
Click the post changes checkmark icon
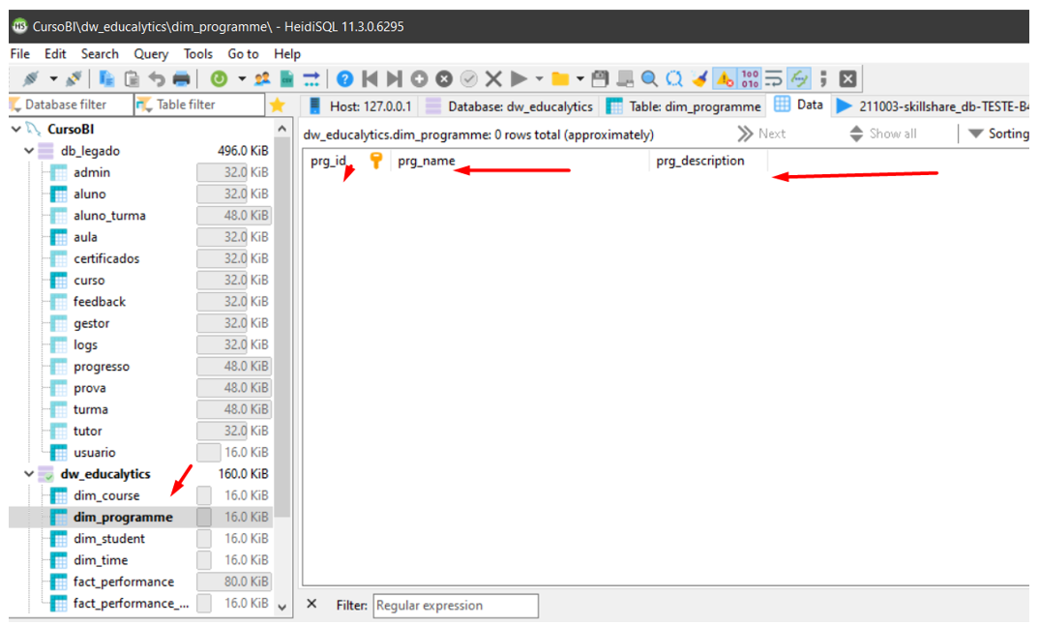pos(468,78)
